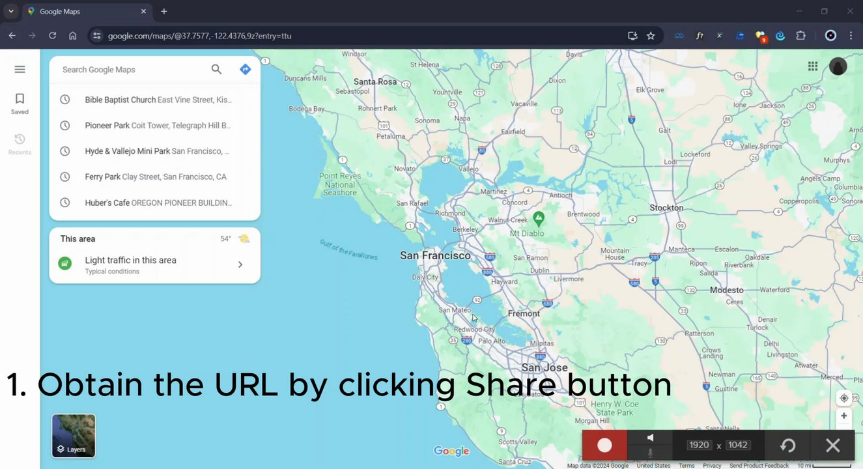
Task: Open the Google account avatar
Action: (x=838, y=66)
